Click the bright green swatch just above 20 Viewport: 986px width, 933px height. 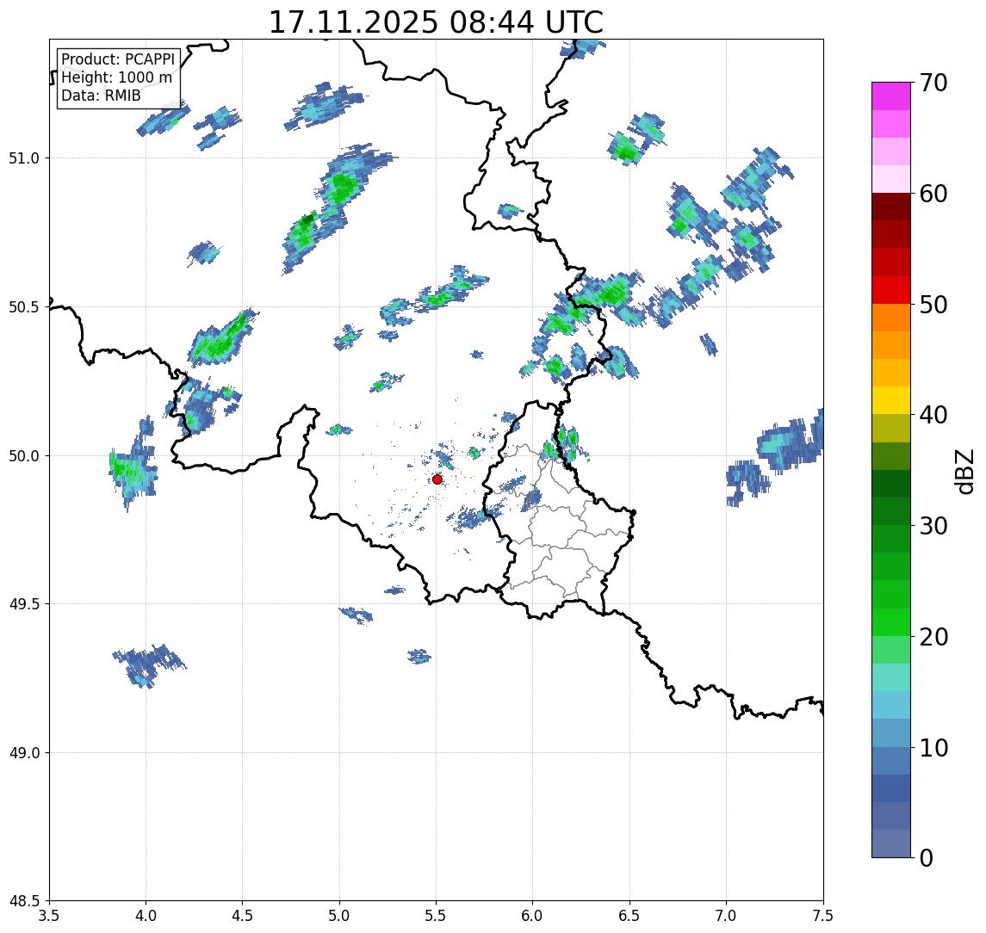891,622
